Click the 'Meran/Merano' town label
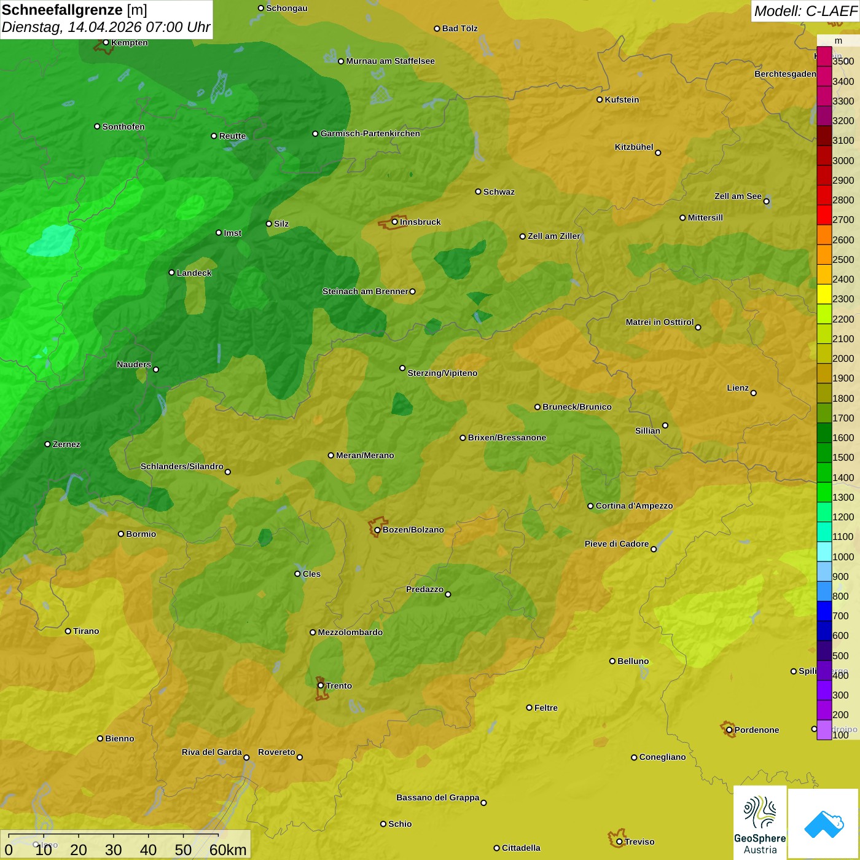The image size is (860, 860). pyautogui.click(x=365, y=455)
